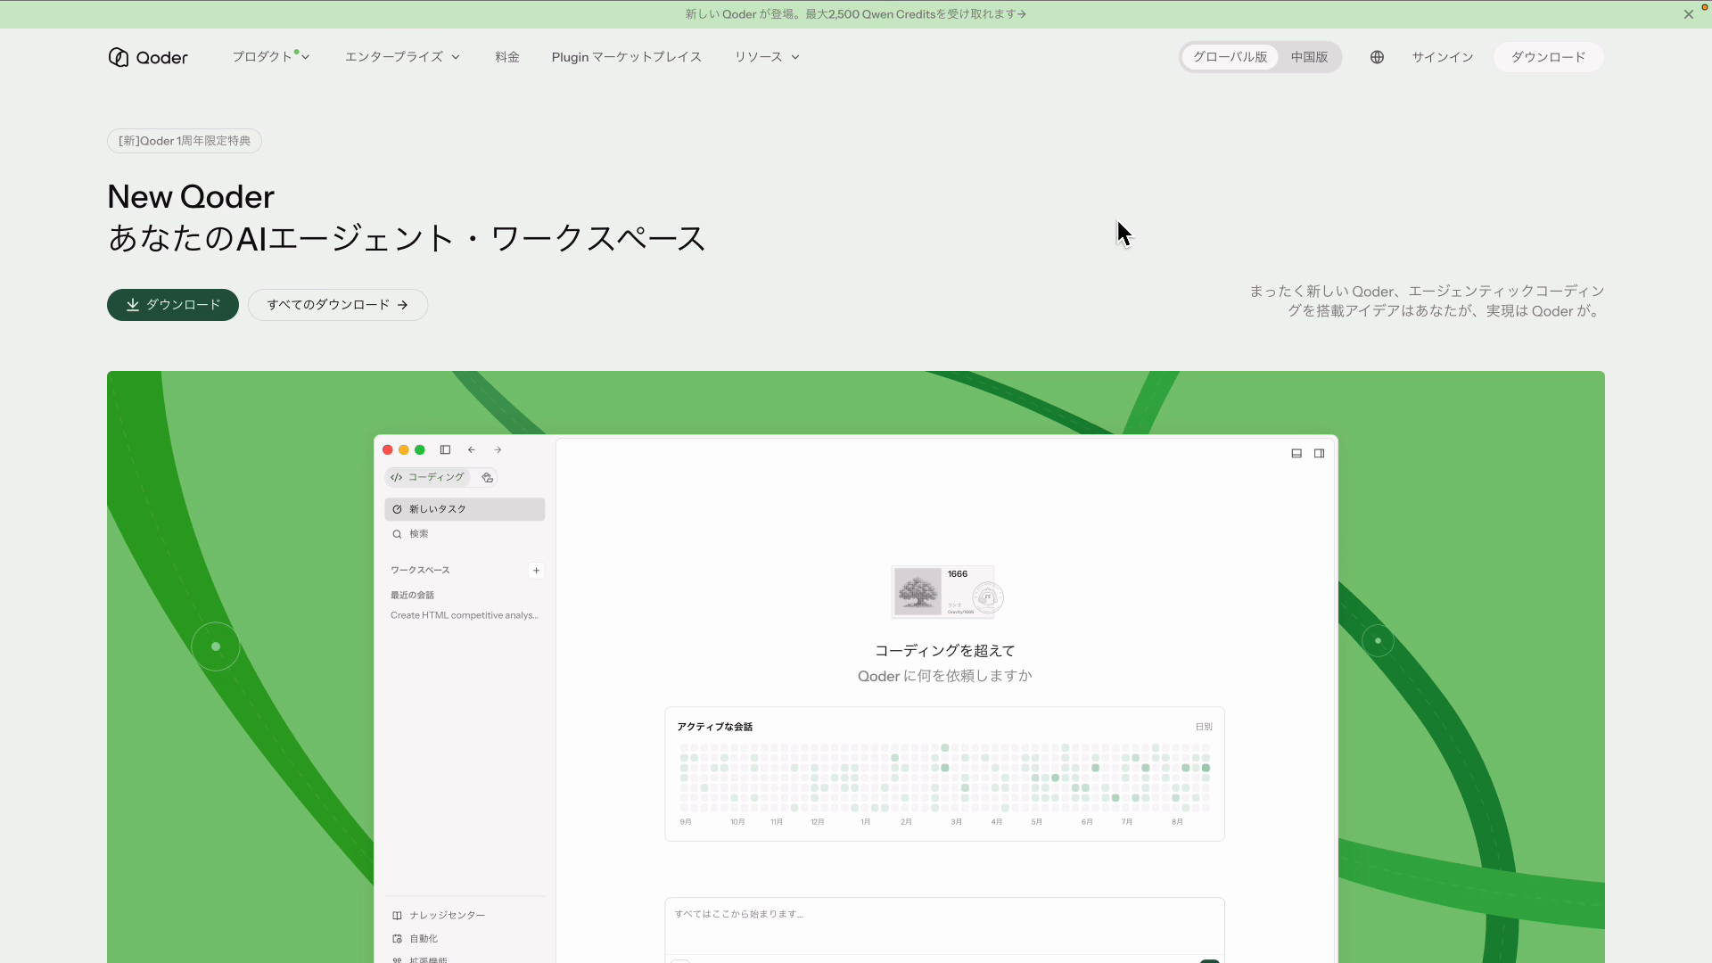Click the sidebar toggle icon in mockup window

tap(445, 449)
